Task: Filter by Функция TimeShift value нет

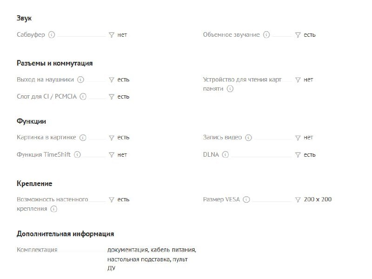Action: click(112, 155)
